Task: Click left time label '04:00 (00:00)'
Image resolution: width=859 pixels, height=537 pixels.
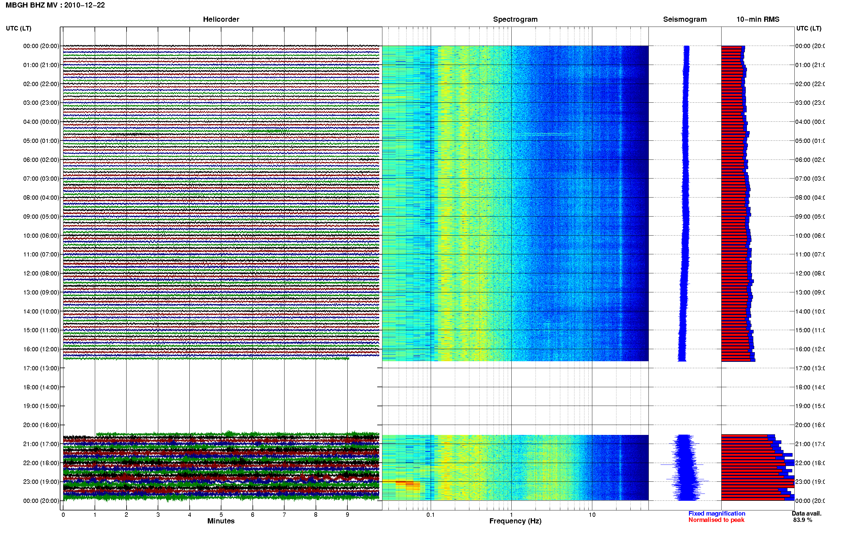Action: 41,122
